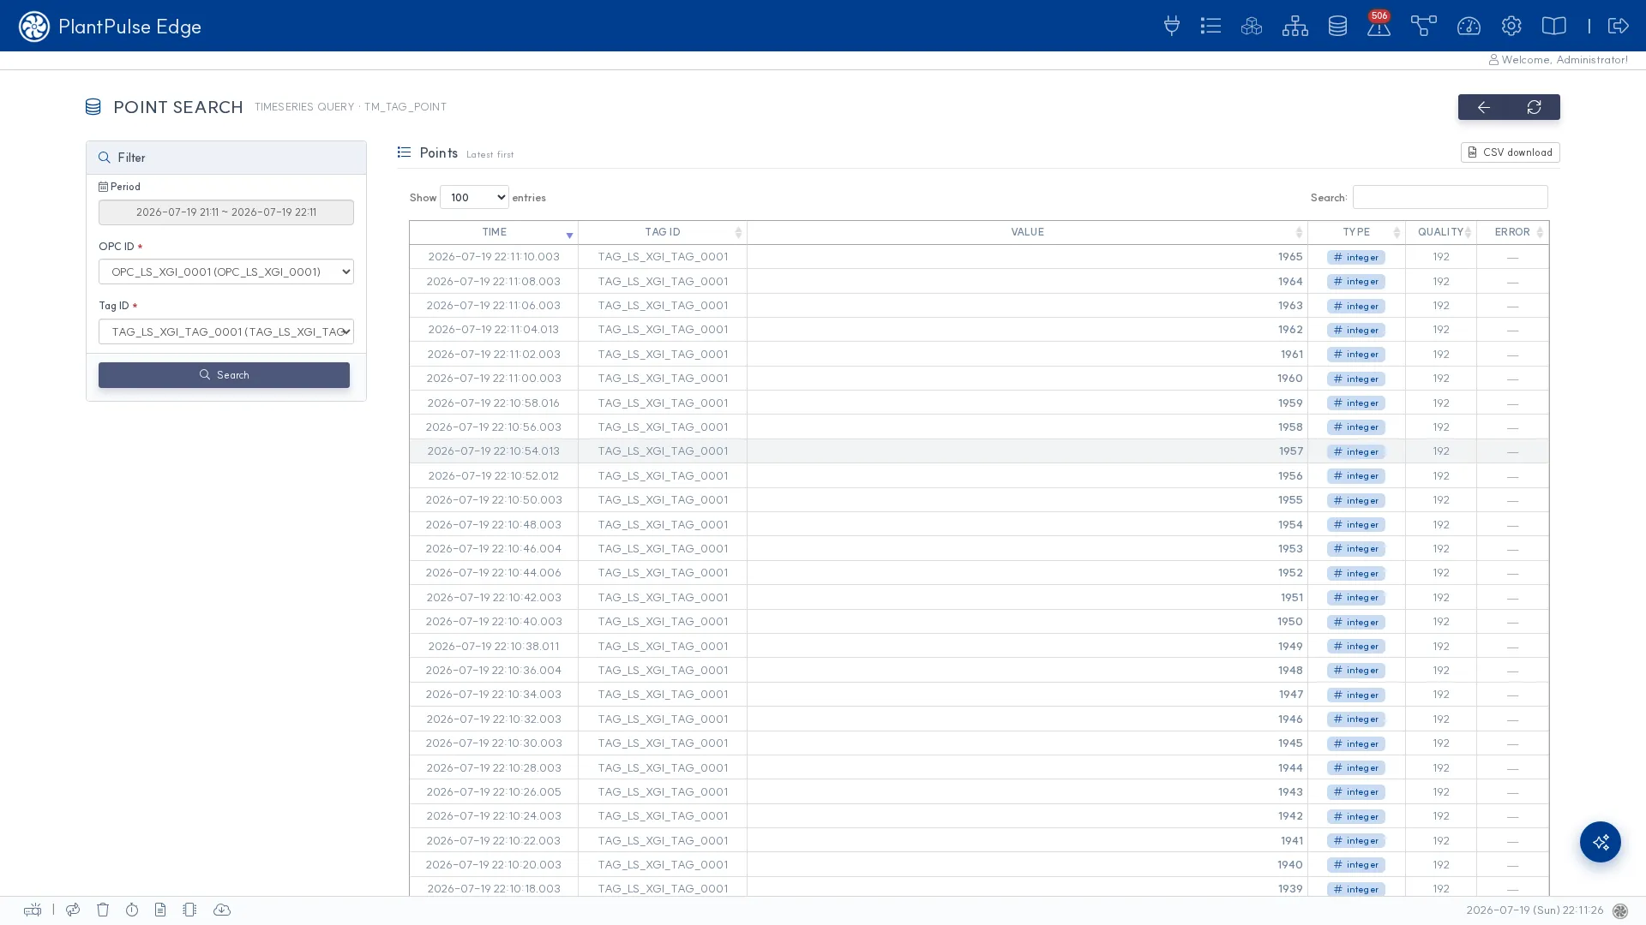Open the database icon in the header
The image size is (1646, 925).
tap(1337, 26)
